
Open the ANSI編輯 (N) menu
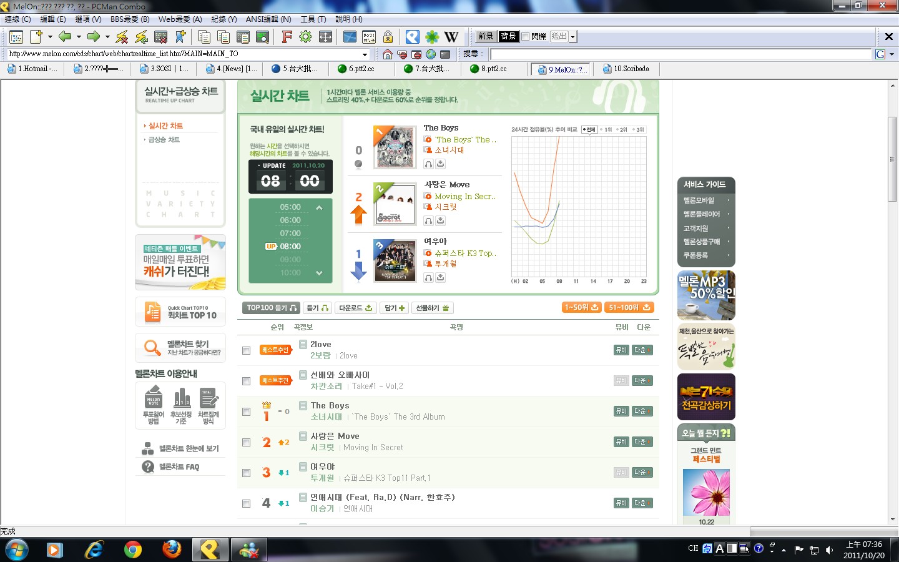(x=268, y=19)
